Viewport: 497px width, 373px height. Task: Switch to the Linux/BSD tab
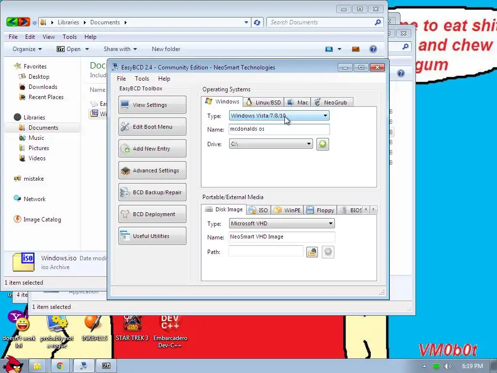tap(264, 102)
